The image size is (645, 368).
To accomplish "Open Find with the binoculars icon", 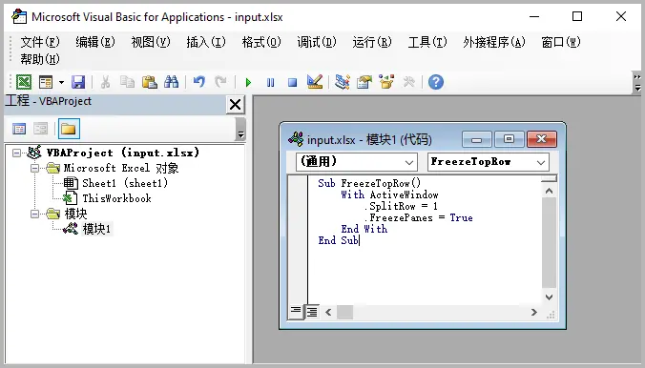I will pyautogui.click(x=171, y=82).
